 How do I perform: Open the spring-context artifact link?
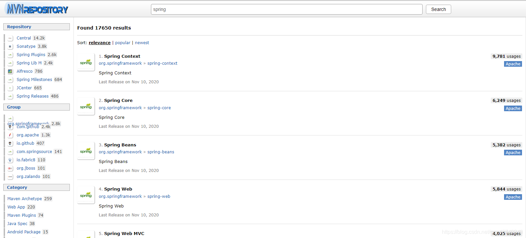tap(162, 63)
